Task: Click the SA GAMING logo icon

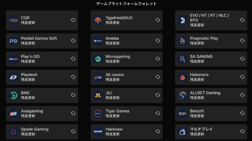Action: pos(182,59)
